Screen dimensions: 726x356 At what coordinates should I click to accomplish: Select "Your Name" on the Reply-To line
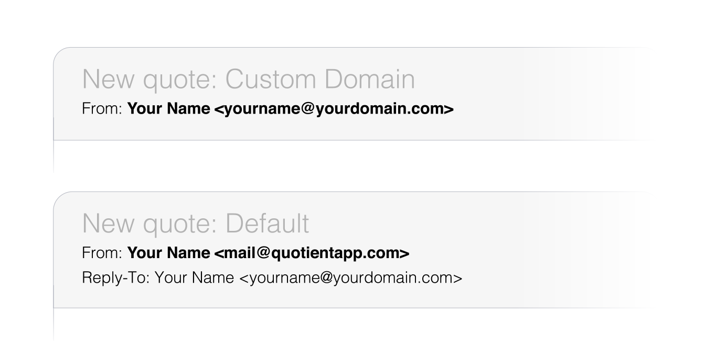[x=194, y=278]
